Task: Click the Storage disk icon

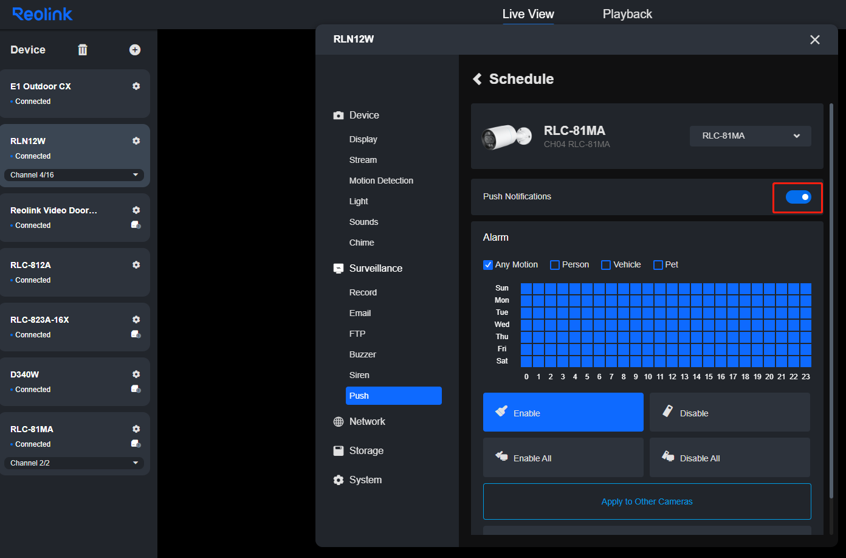Action: click(339, 451)
